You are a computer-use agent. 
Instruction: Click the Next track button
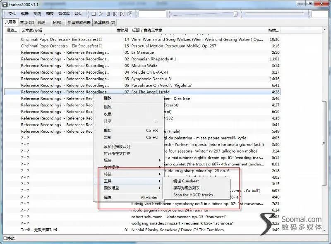(122, 14)
